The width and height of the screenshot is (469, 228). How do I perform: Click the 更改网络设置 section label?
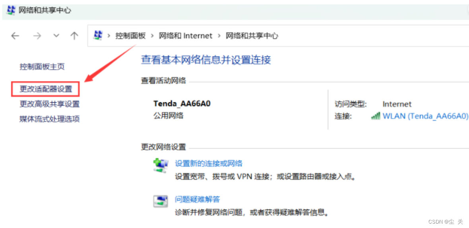click(163, 147)
